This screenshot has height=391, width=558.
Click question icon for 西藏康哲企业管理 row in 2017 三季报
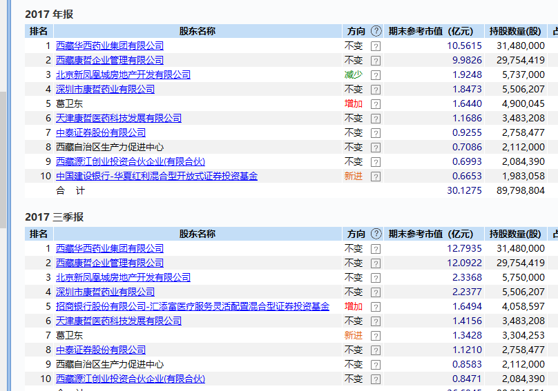point(376,263)
